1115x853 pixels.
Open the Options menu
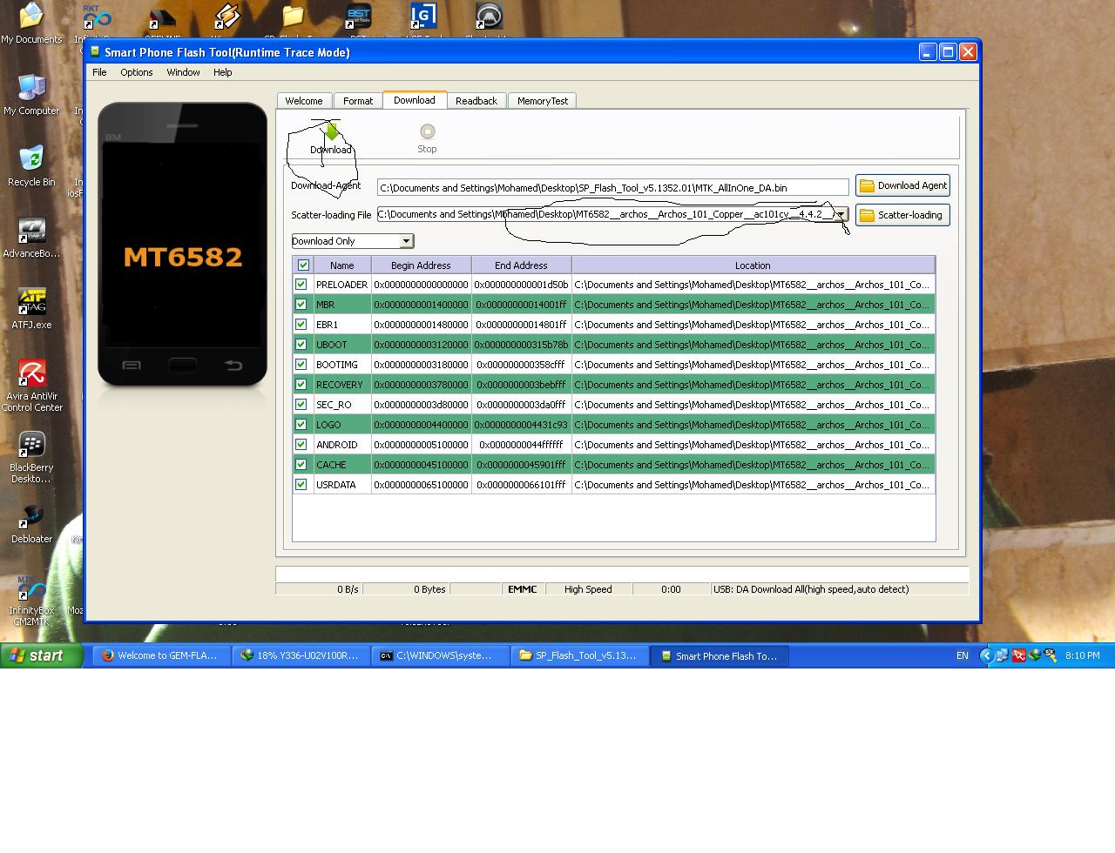[x=137, y=72]
